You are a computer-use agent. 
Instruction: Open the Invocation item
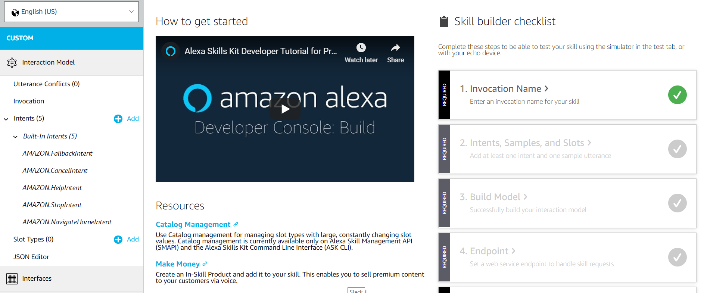tap(29, 101)
